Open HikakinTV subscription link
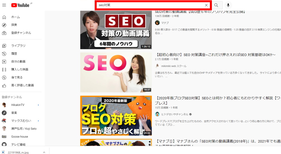281x154 pixels. click(x=18, y=105)
